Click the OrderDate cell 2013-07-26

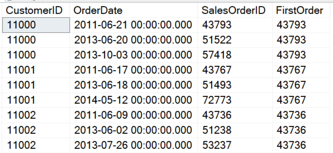click(134, 145)
